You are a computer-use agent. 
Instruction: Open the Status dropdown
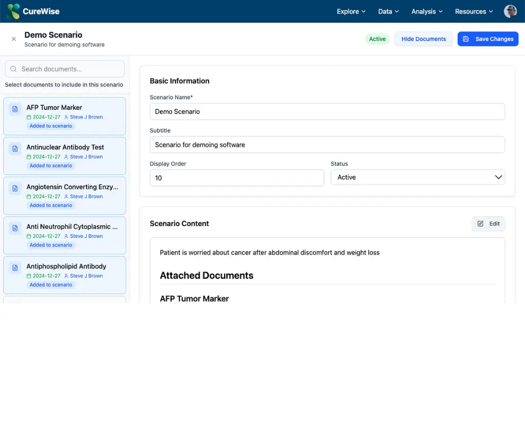417,177
